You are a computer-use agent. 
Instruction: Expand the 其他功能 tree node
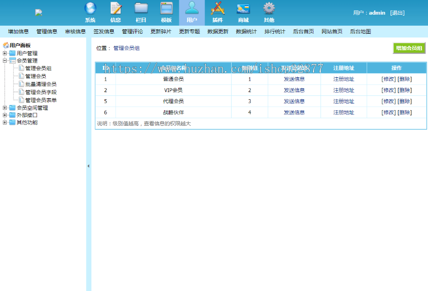[x=5, y=122]
